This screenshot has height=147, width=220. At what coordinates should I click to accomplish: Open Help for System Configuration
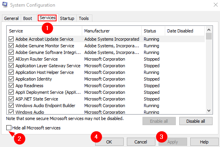click(x=204, y=142)
